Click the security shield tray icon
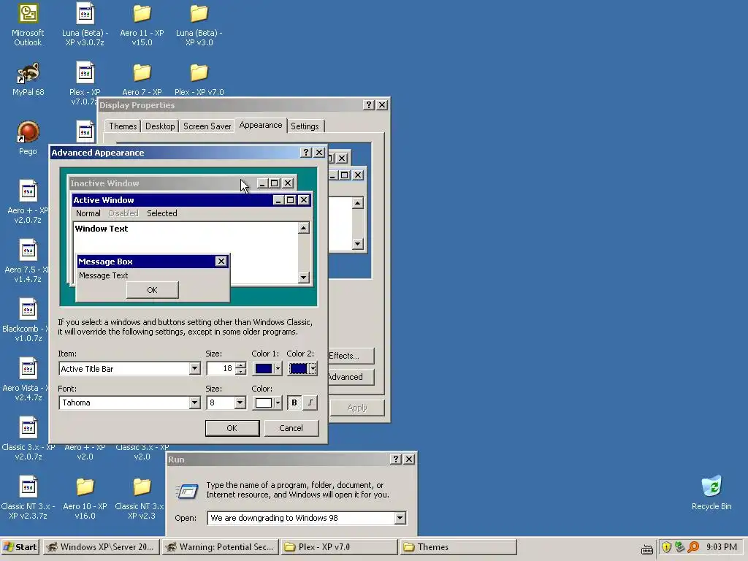 tap(666, 547)
